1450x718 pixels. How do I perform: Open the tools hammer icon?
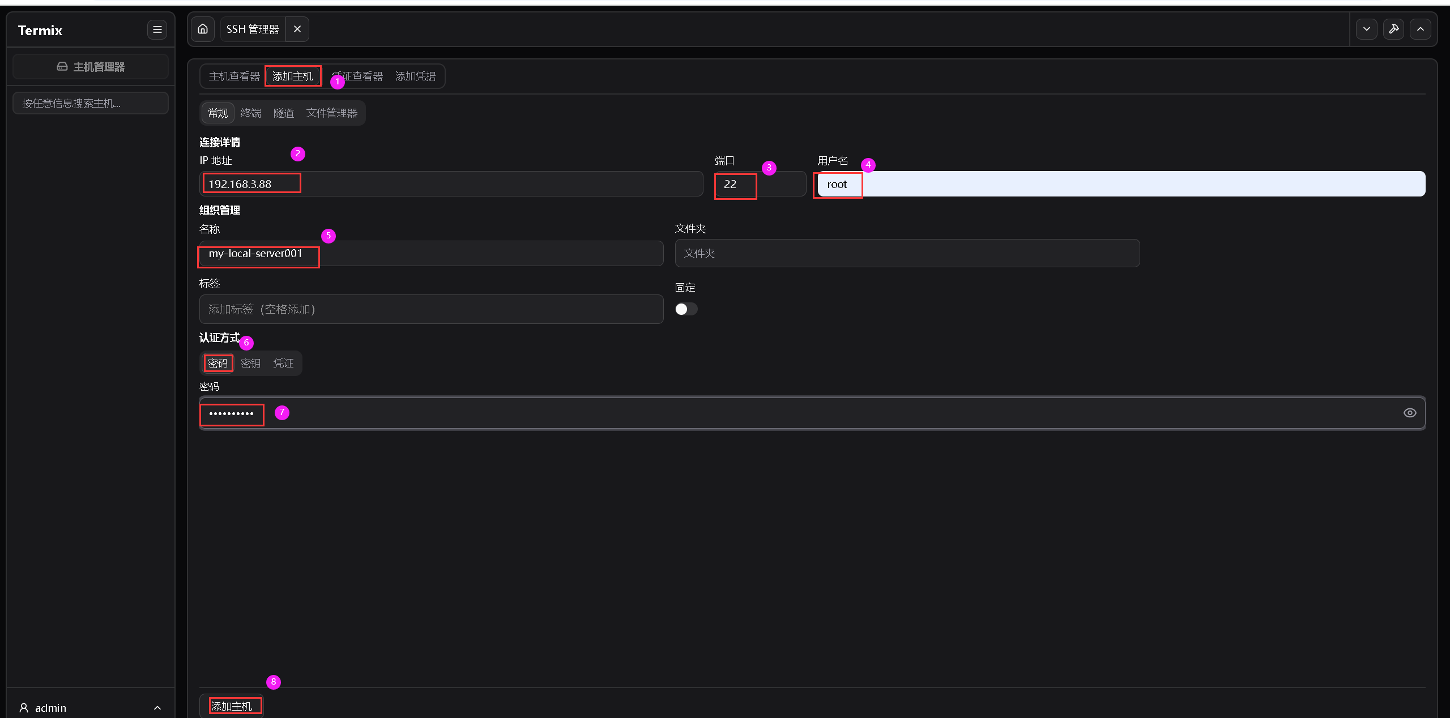point(1393,29)
